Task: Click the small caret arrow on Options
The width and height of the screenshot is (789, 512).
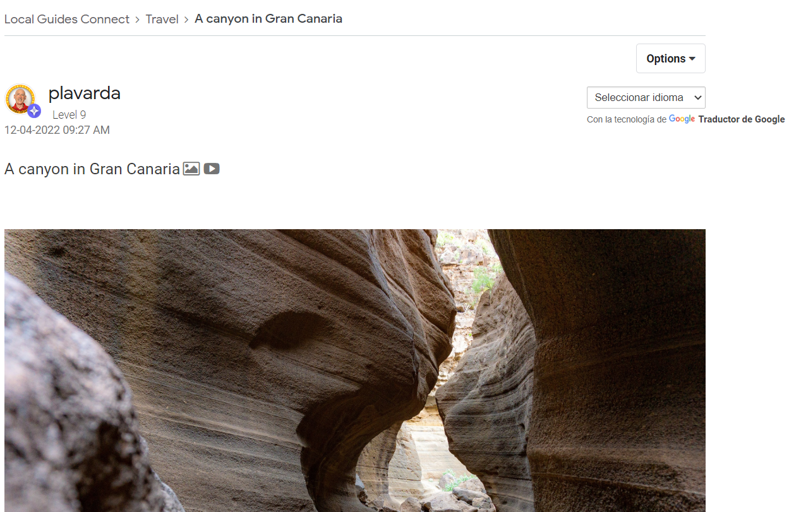Action: pos(692,59)
